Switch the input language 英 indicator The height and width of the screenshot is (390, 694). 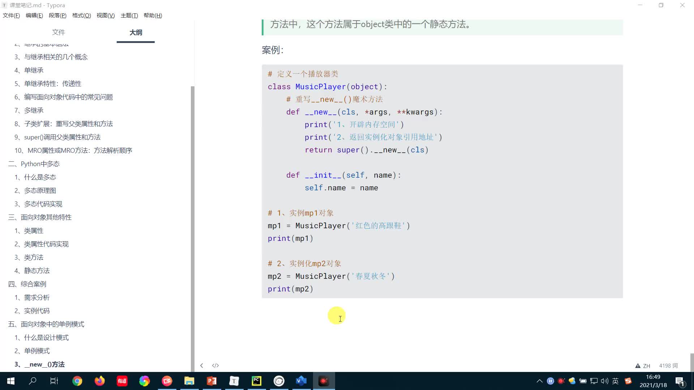616,381
